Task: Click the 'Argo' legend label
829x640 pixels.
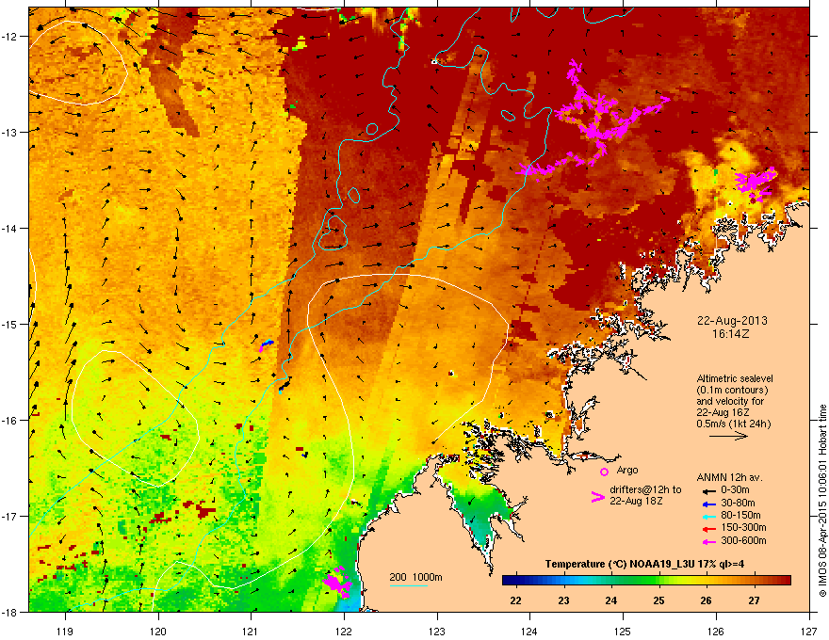Action: click(x=627, y=470)
